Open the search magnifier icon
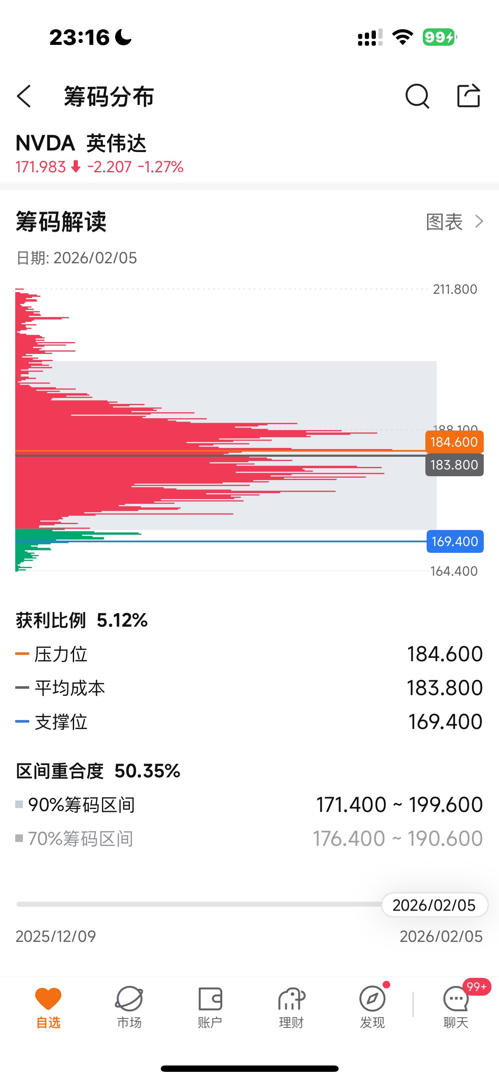This screenshot has width=499, height=1082. point(417,96)
